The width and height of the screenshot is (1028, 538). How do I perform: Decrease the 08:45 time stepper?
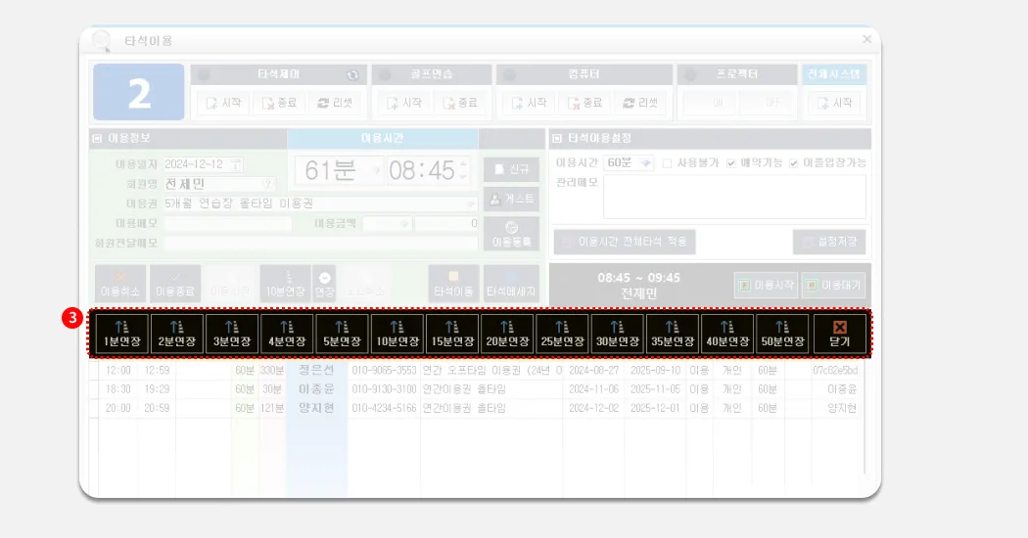(x=463, y=176)
